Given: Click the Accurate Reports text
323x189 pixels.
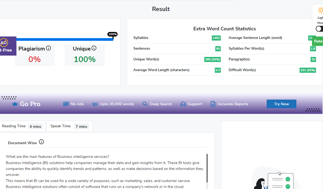Looking at the screenshot, I should click(x=233, y=104).
